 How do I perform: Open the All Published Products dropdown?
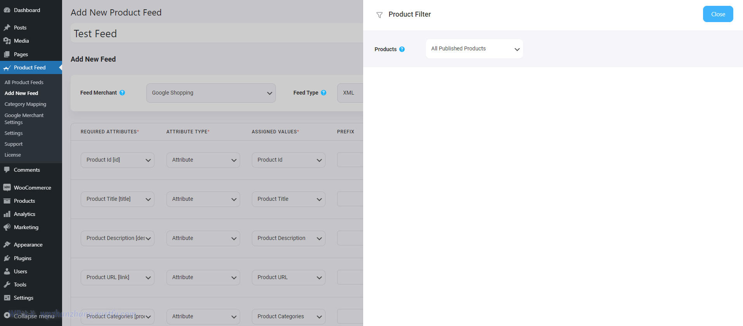pos(474,49)
